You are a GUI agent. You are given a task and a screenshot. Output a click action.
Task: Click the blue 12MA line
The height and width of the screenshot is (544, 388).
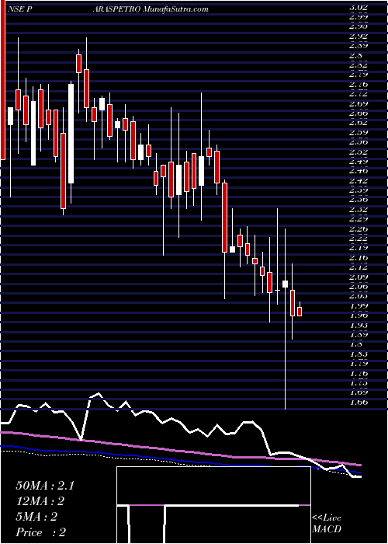pos(180,460)
